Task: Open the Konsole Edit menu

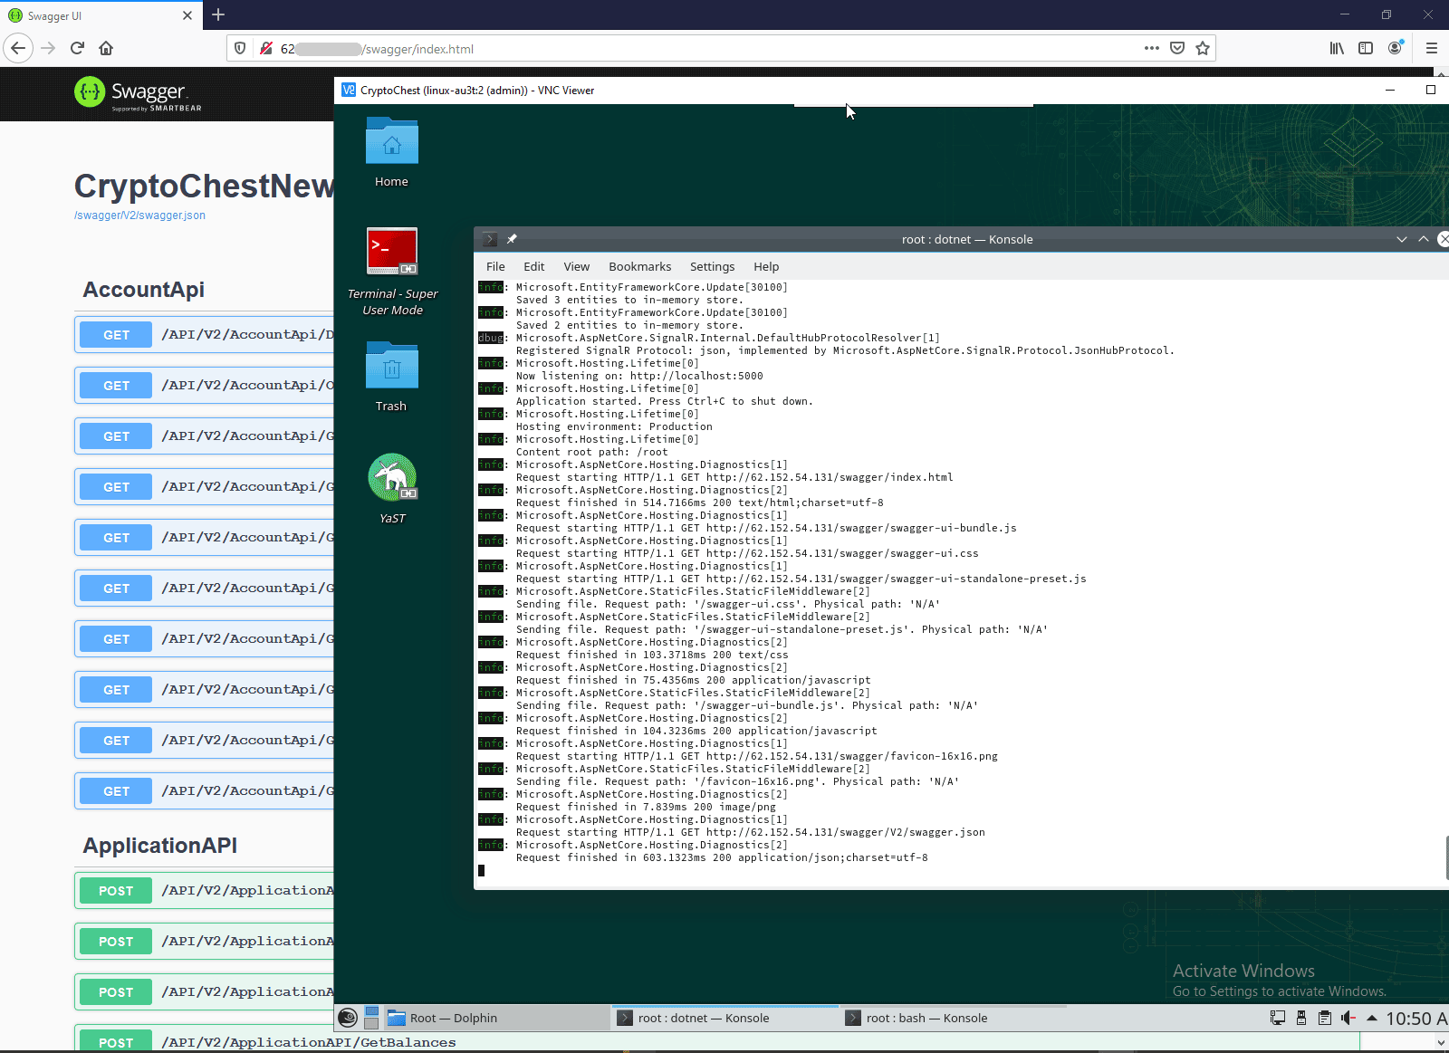Action: coord(534,266)
